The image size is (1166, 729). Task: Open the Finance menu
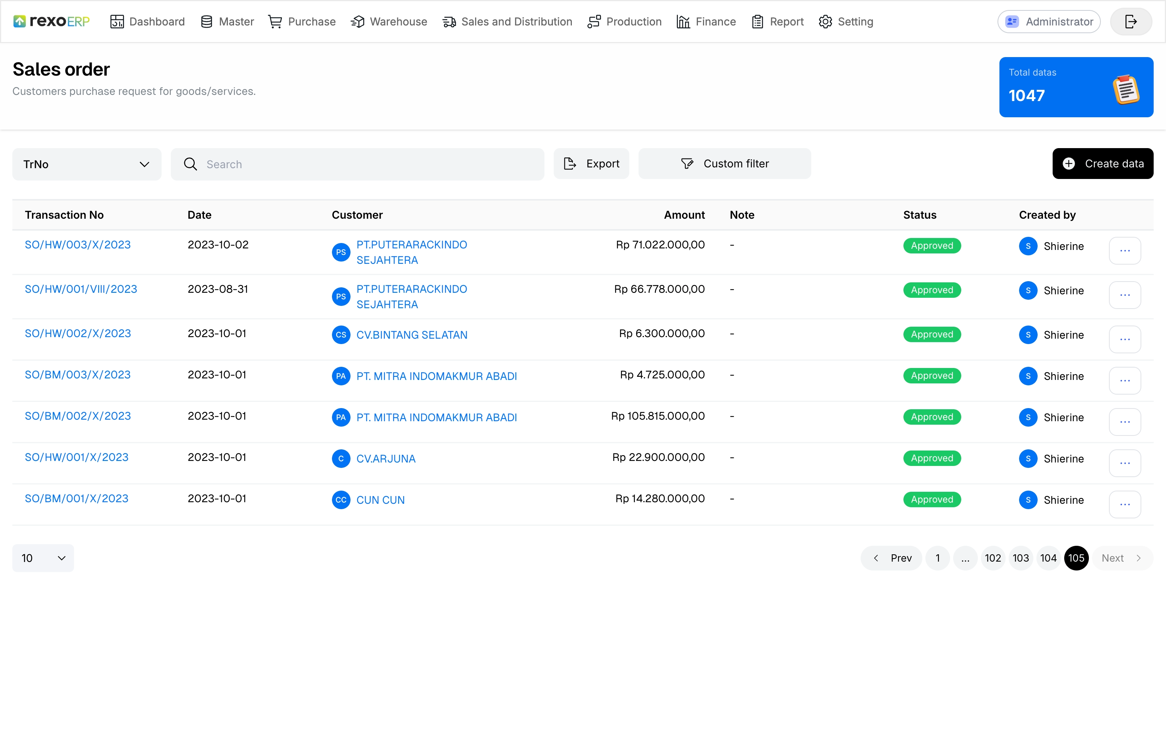[x=706, y=22]
